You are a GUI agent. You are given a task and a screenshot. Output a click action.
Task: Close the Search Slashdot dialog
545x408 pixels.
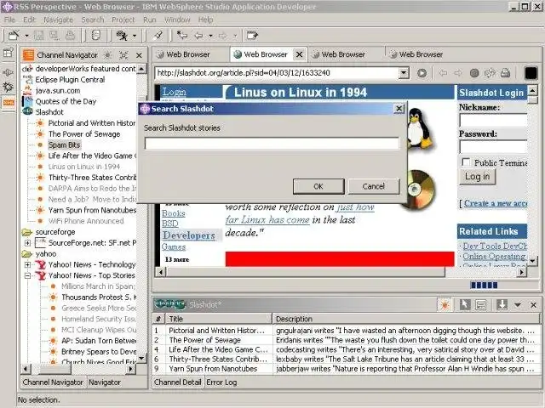399,109
